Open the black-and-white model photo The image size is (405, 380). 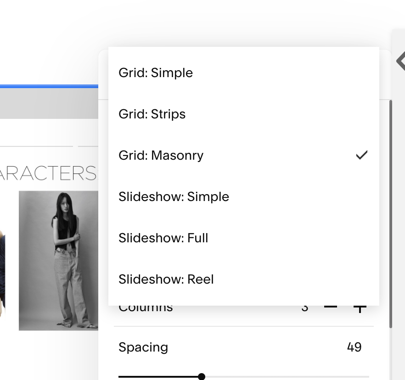click(58, 261)
